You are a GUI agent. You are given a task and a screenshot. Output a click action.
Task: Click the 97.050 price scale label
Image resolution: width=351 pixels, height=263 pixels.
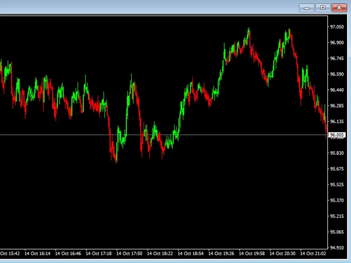tap(337, 27)
